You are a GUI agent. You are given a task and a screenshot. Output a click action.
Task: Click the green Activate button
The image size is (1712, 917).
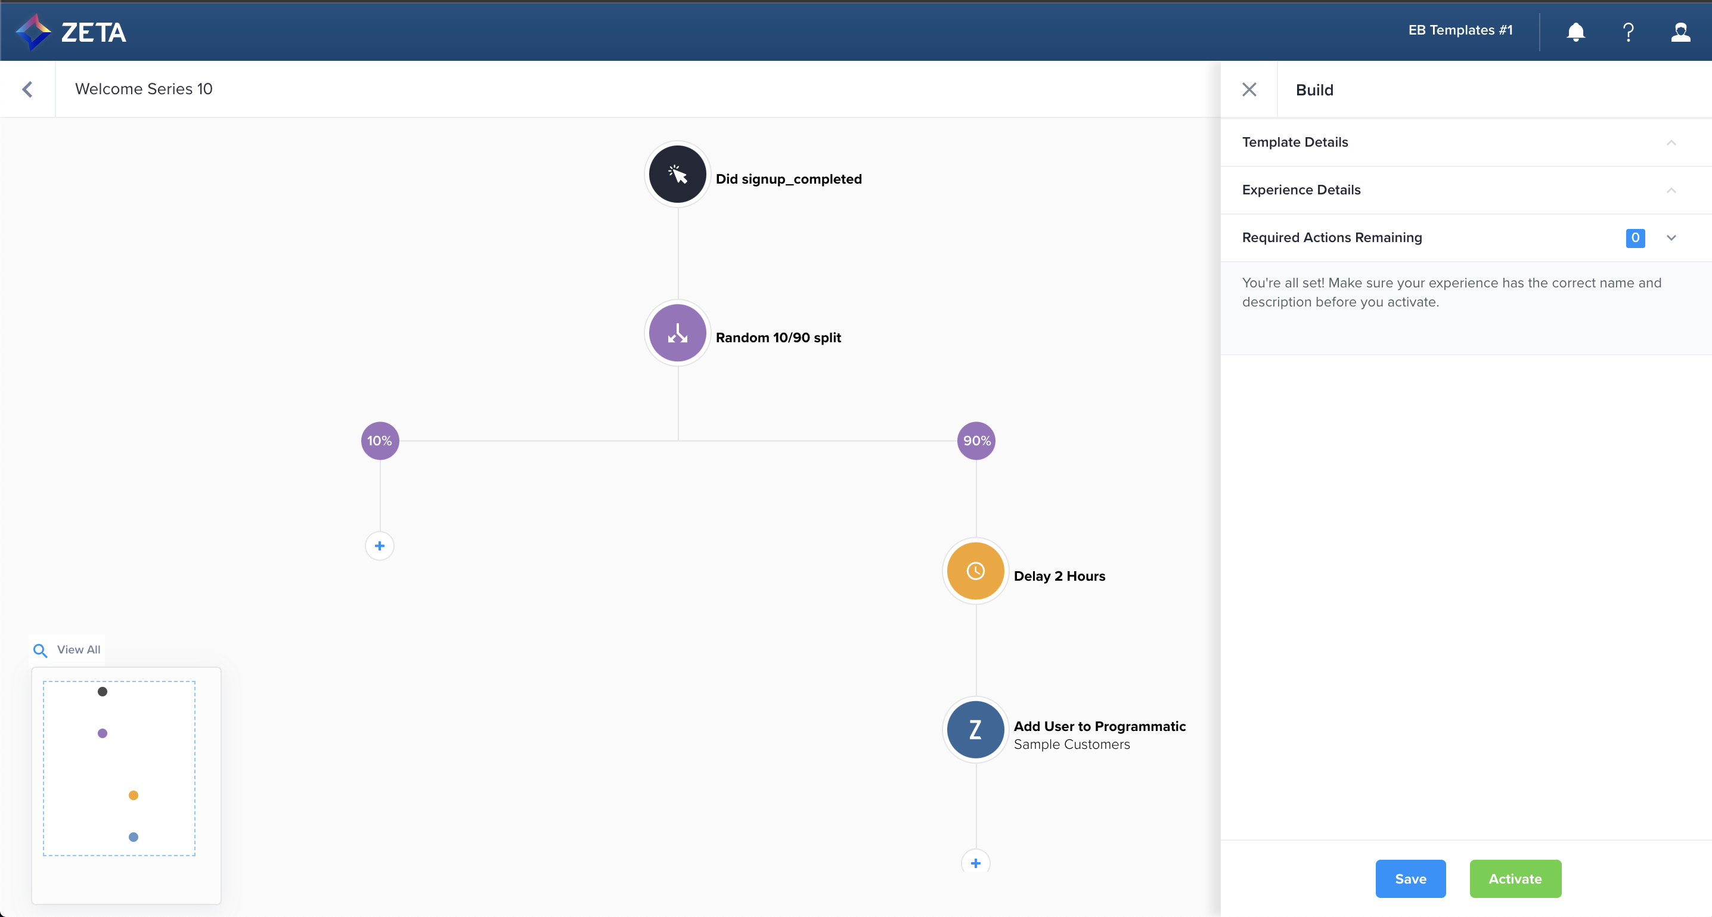1515,878
